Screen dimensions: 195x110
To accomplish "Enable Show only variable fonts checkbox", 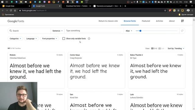I will click(x=64, y=38).
